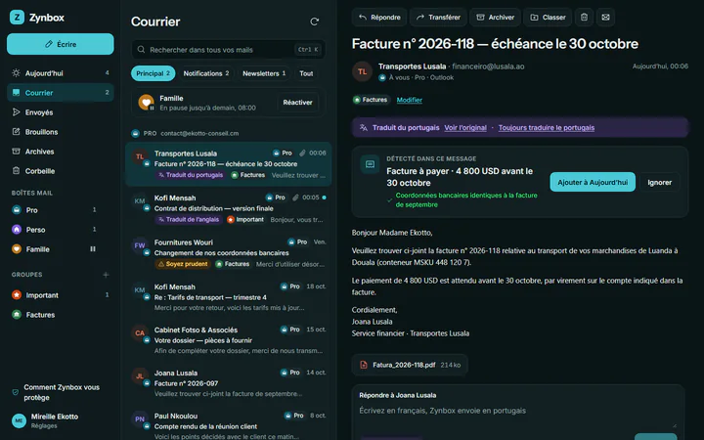Open Fournitures Wouri coordonnées bancaires mail
Image resolution: width=704 pixels, height=440 pixels.
[x=229, y=253]
